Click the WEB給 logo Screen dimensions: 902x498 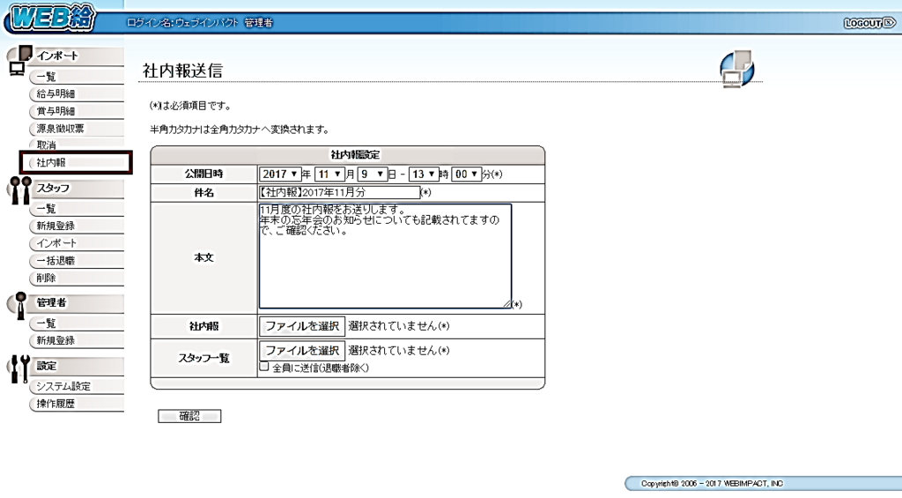click(50, 18)
